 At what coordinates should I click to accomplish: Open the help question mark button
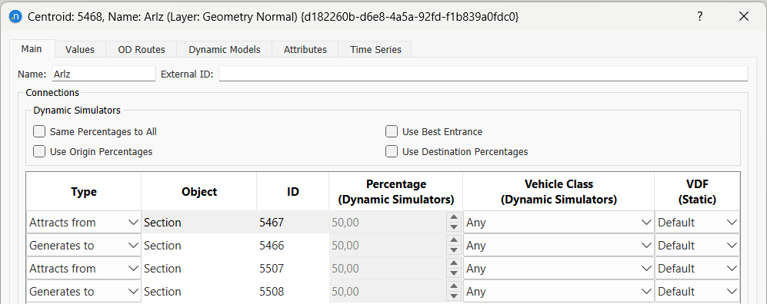(700, 16)
